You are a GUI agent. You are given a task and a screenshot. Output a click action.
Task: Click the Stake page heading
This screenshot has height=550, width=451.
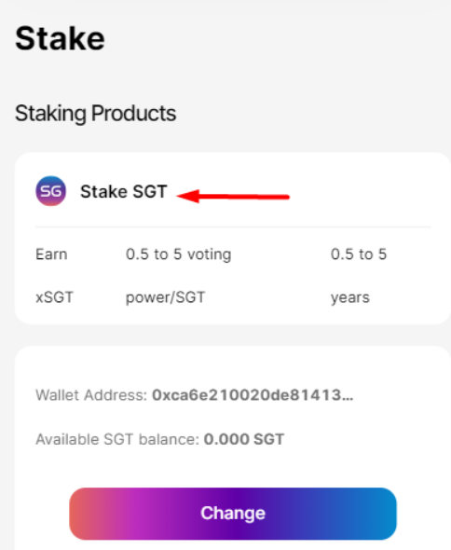tap(60, 38)
